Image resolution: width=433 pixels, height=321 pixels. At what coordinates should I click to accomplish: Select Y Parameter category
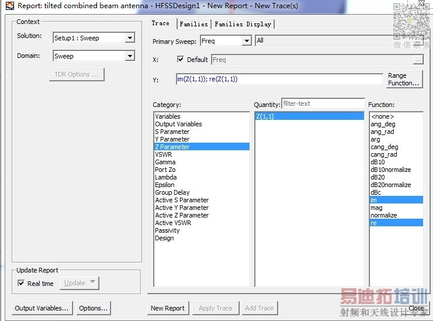click(202, 139)
